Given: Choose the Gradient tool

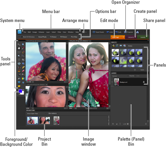Looking at the screenshot, I should 23,79.
